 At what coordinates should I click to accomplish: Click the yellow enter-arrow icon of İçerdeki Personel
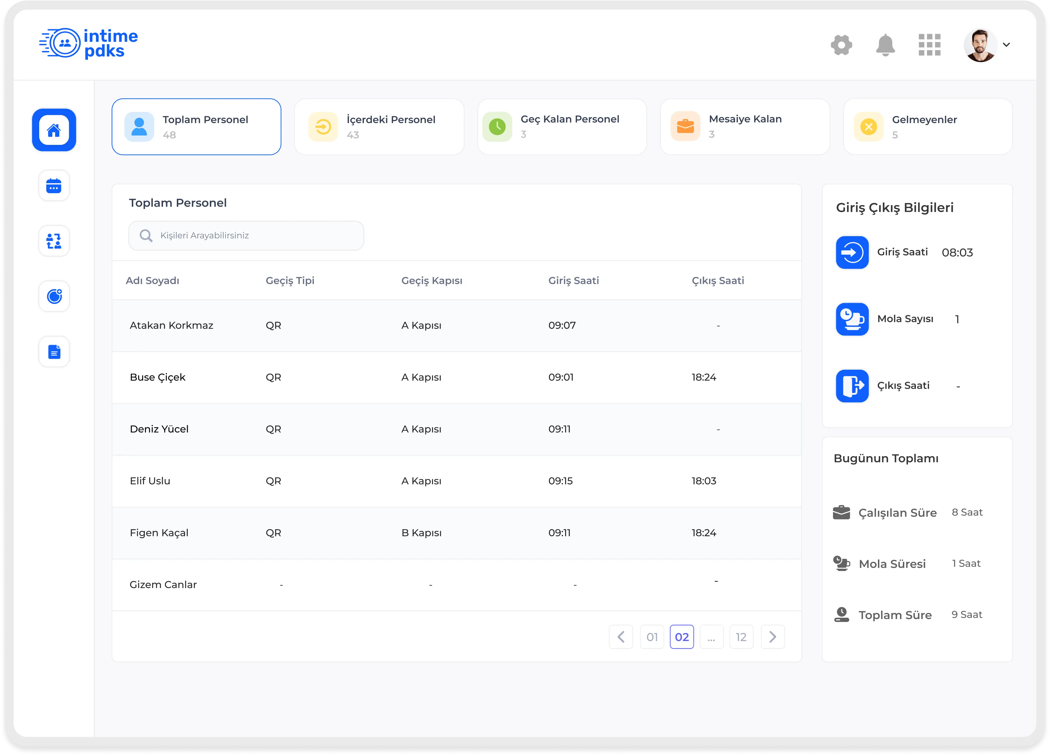(x=323, y=126)
